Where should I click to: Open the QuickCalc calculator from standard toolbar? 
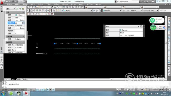(79, 7)
